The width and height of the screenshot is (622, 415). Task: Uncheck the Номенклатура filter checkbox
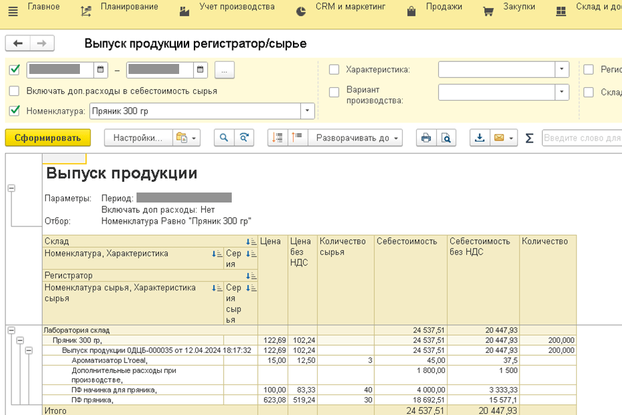(14, 111)
